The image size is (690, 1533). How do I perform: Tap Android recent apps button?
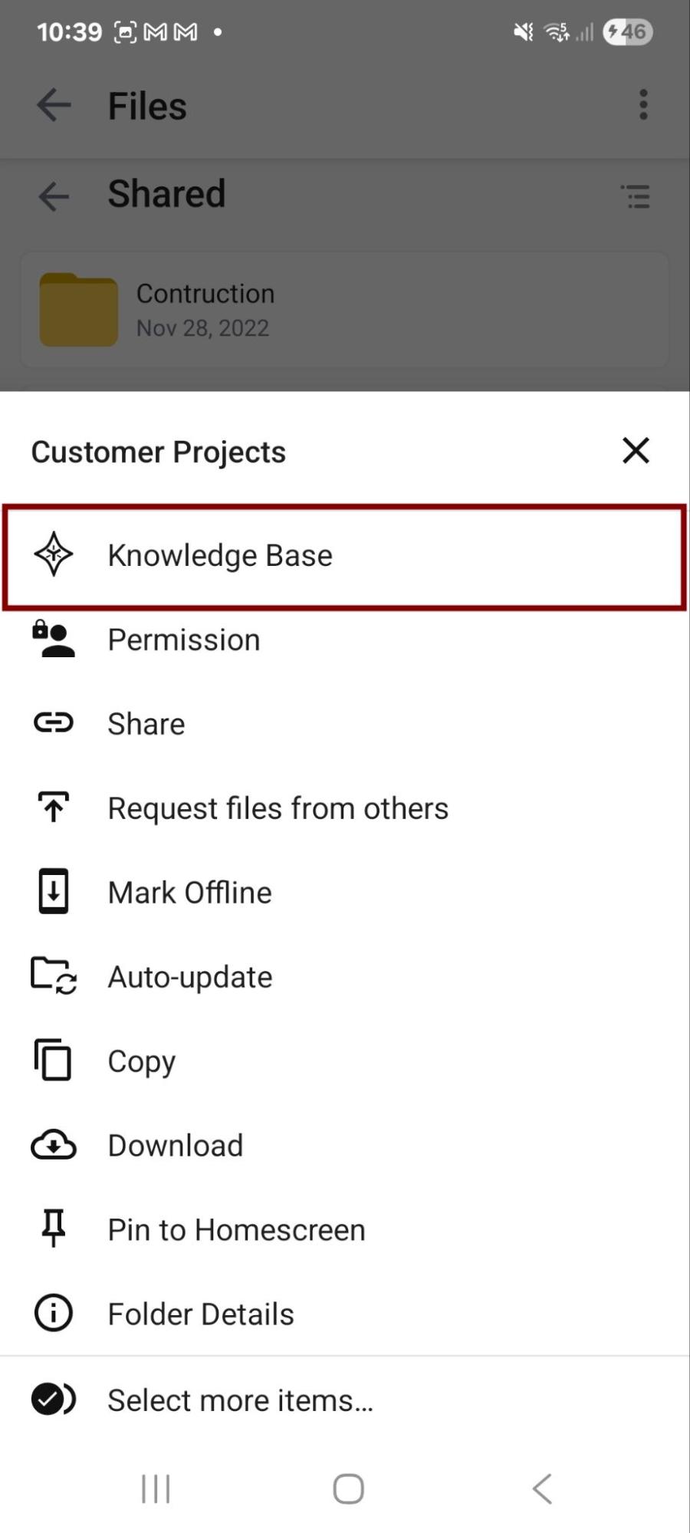[x=156, y=1489]
